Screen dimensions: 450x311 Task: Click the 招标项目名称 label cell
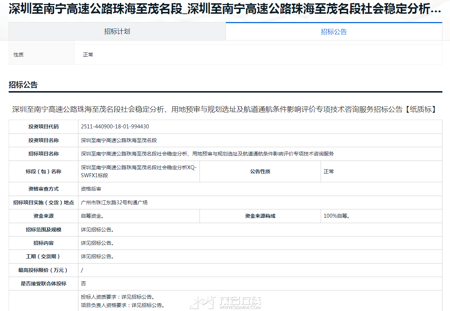[43, 154]
